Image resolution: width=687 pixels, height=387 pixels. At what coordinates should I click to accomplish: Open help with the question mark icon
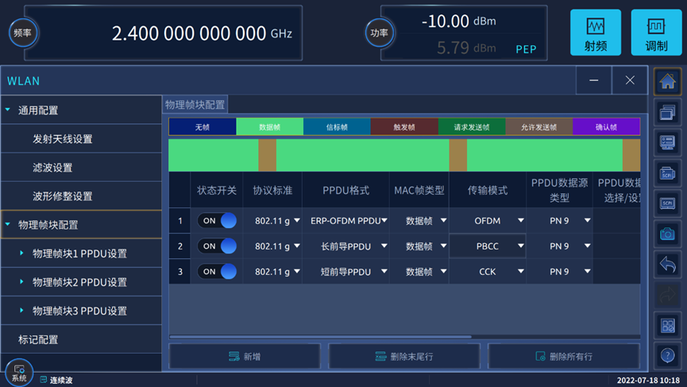coord(667,355)
